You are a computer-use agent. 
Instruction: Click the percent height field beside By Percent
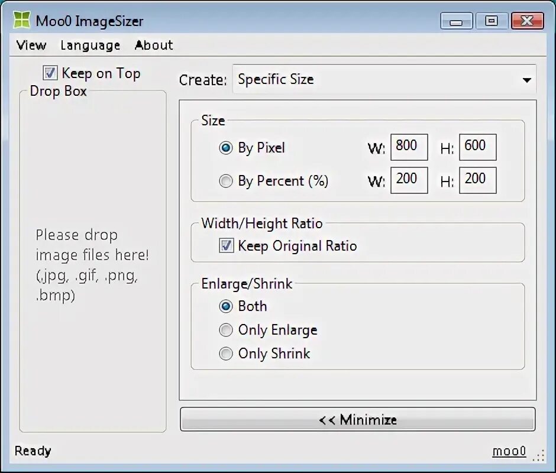click(478, 180)
